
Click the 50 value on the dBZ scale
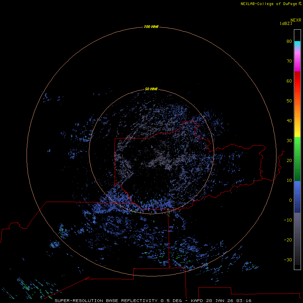pos(289,101)
